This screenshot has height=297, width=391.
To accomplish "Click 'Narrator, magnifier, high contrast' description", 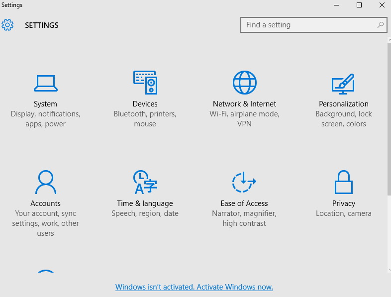I will (x=244, y=218).
